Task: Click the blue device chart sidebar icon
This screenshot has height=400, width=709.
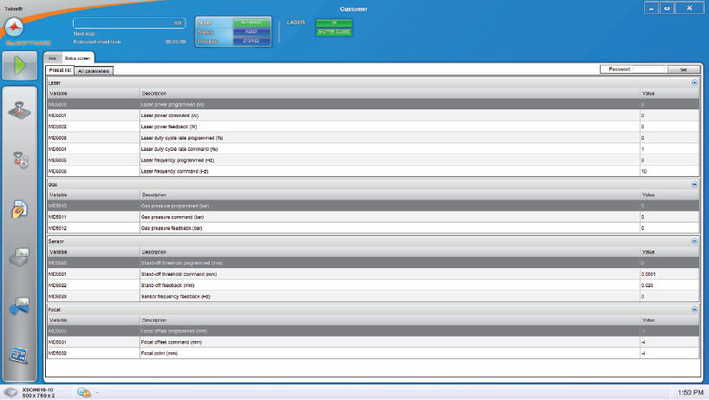Action: coord(21,307)
